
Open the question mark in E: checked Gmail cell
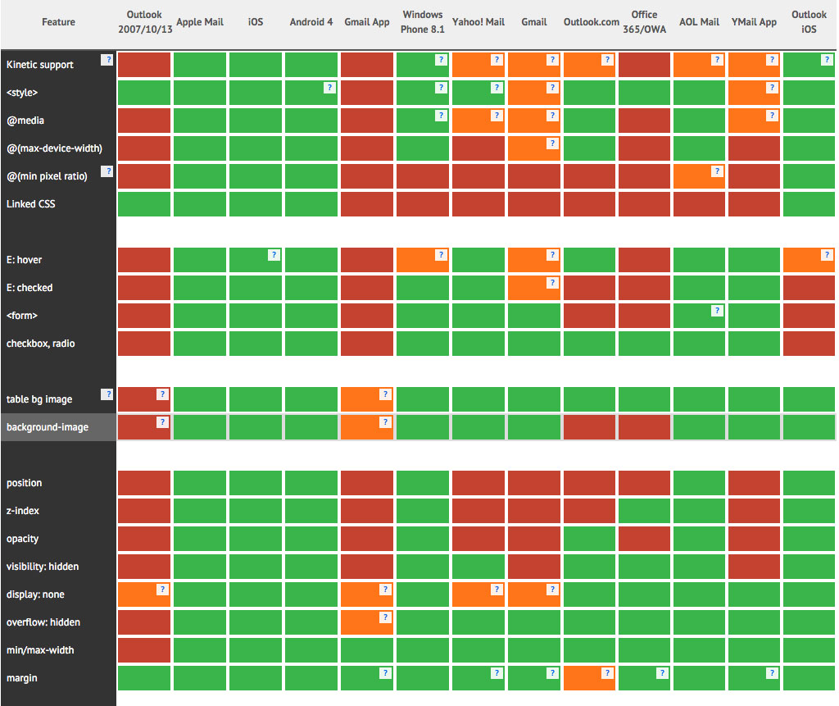coord(552,283)
